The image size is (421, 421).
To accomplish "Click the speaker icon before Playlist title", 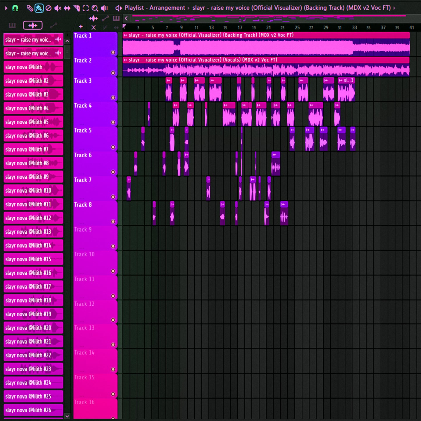I will tap(119, 8).
